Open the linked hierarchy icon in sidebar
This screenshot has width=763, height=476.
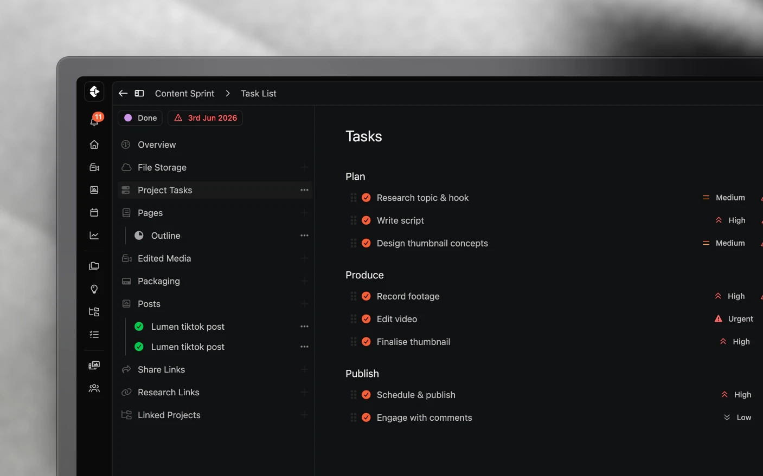point(94,311)
